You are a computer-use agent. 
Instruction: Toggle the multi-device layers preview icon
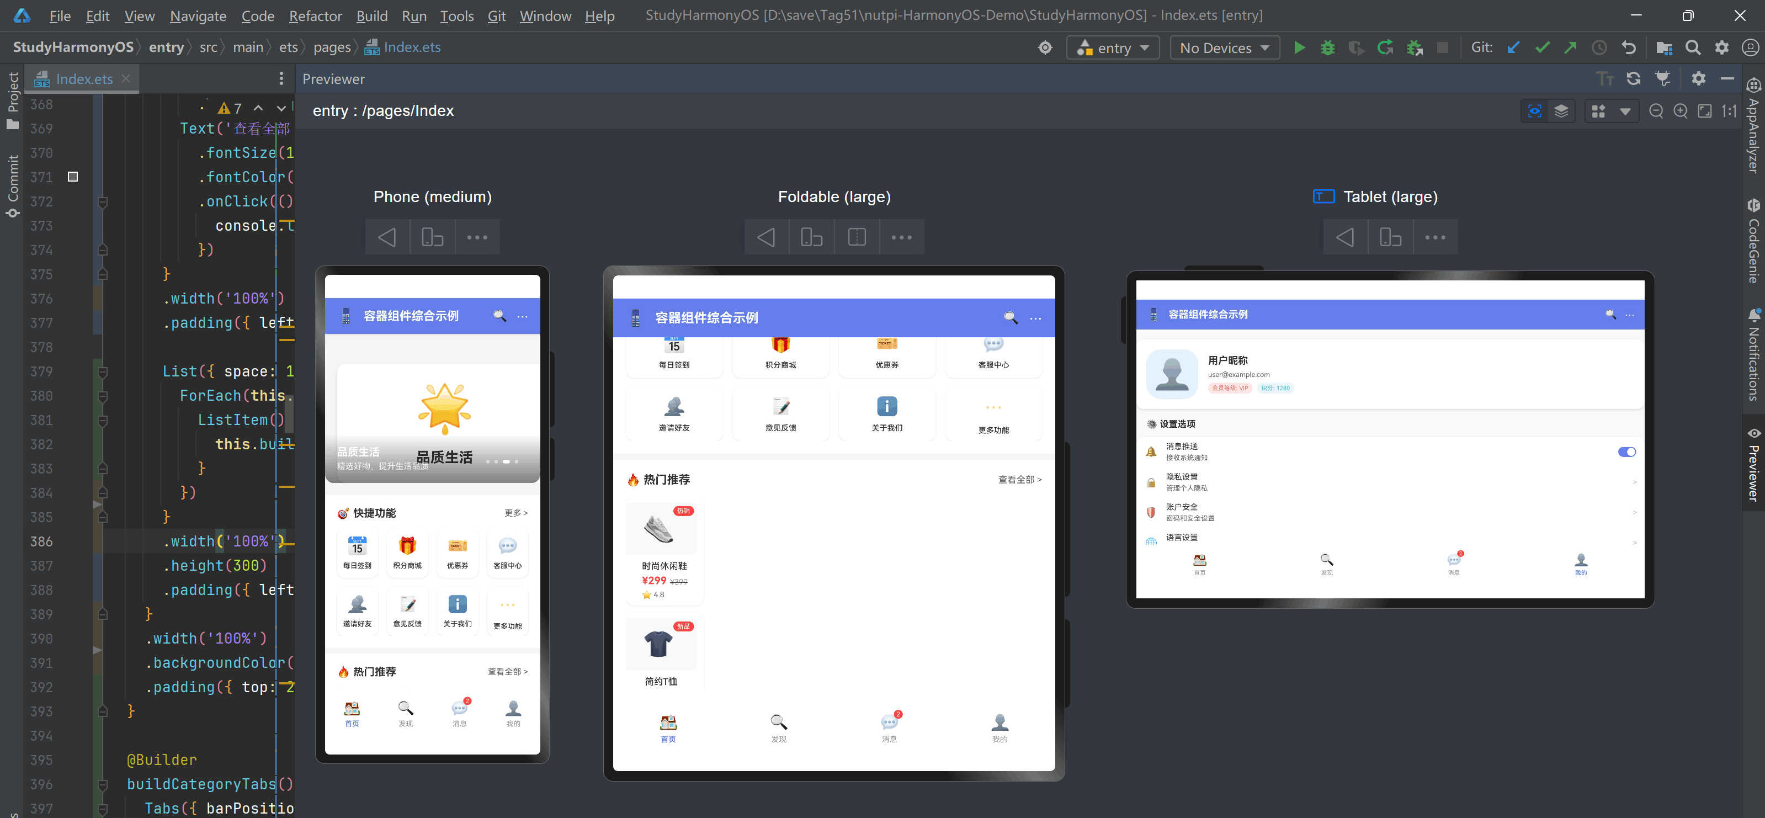pos(1561,111)
